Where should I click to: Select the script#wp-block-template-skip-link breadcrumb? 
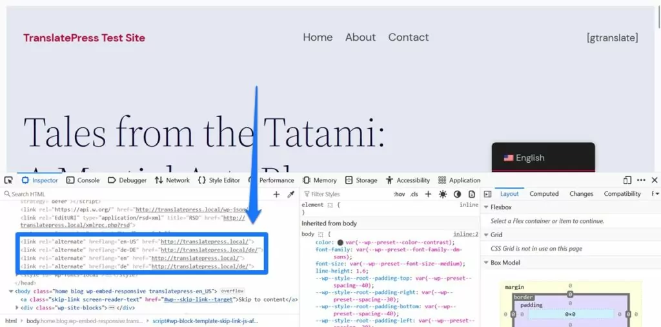tap(205, 321)
